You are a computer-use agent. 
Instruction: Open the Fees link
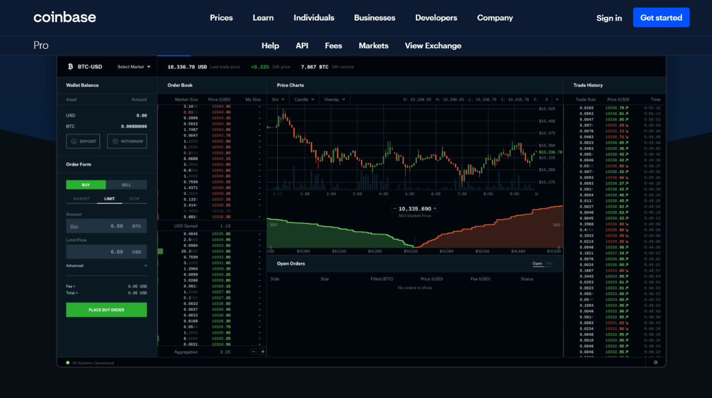333,46
